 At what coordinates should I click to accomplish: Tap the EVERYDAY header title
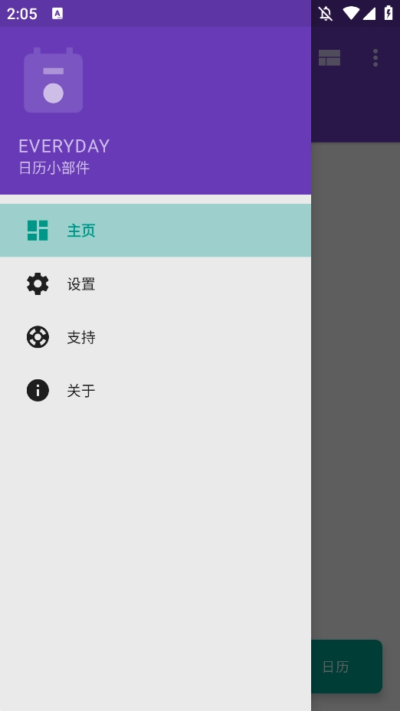(64, 146)
